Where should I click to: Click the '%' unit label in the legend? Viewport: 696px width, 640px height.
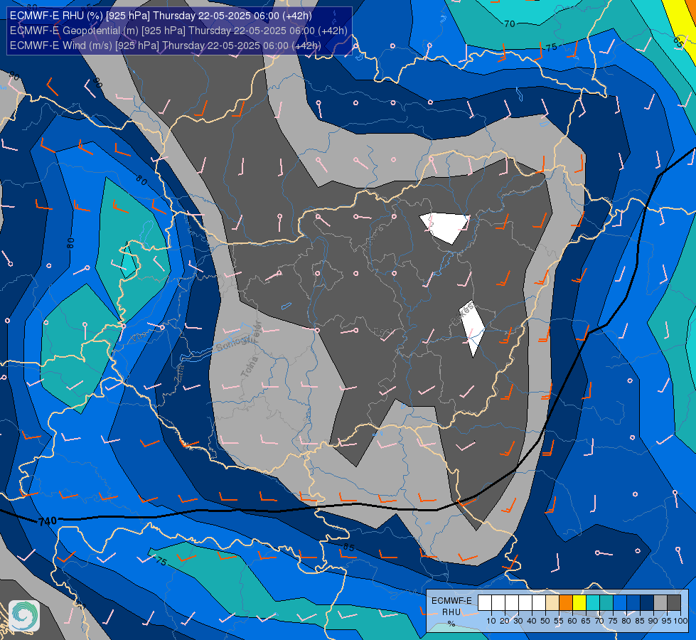(451, 624)
